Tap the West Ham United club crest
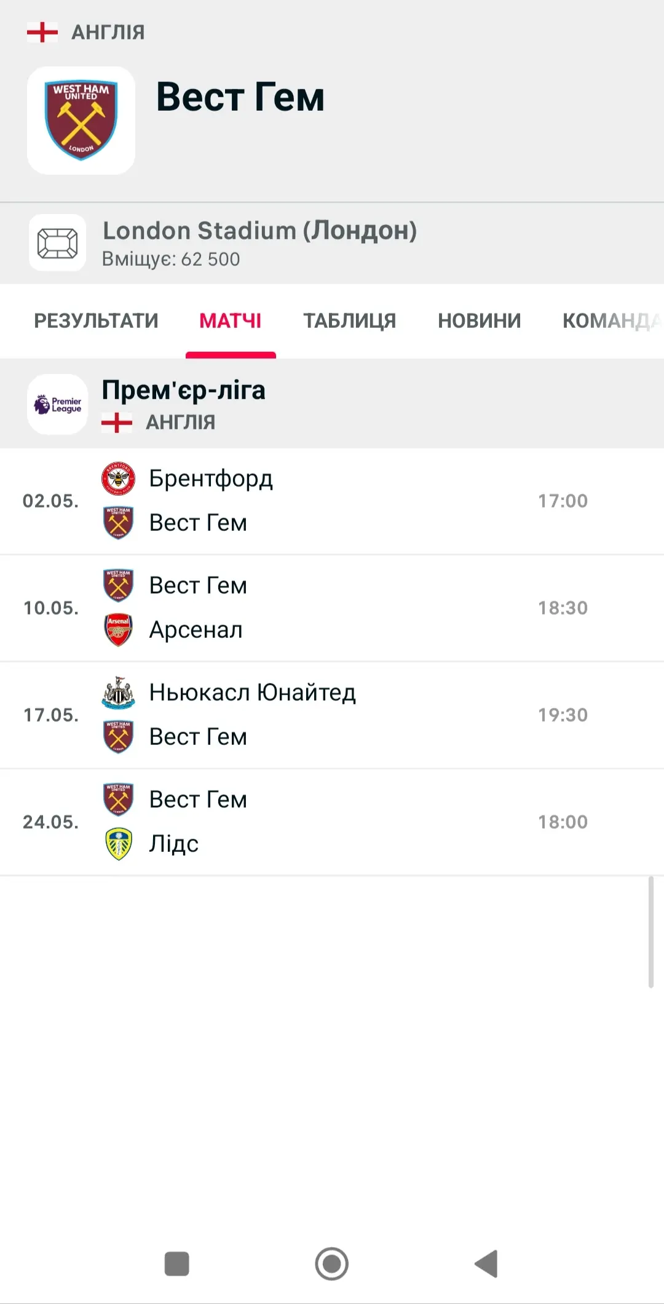This screenshot has height=1304, width=664. 81,120
